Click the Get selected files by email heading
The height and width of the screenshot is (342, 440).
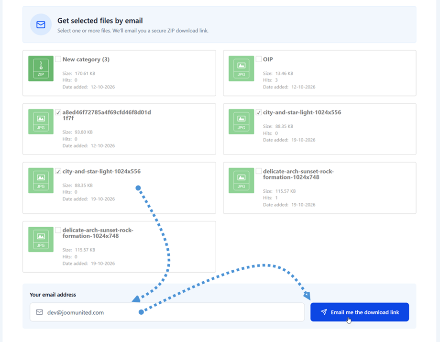click(100, 21)
